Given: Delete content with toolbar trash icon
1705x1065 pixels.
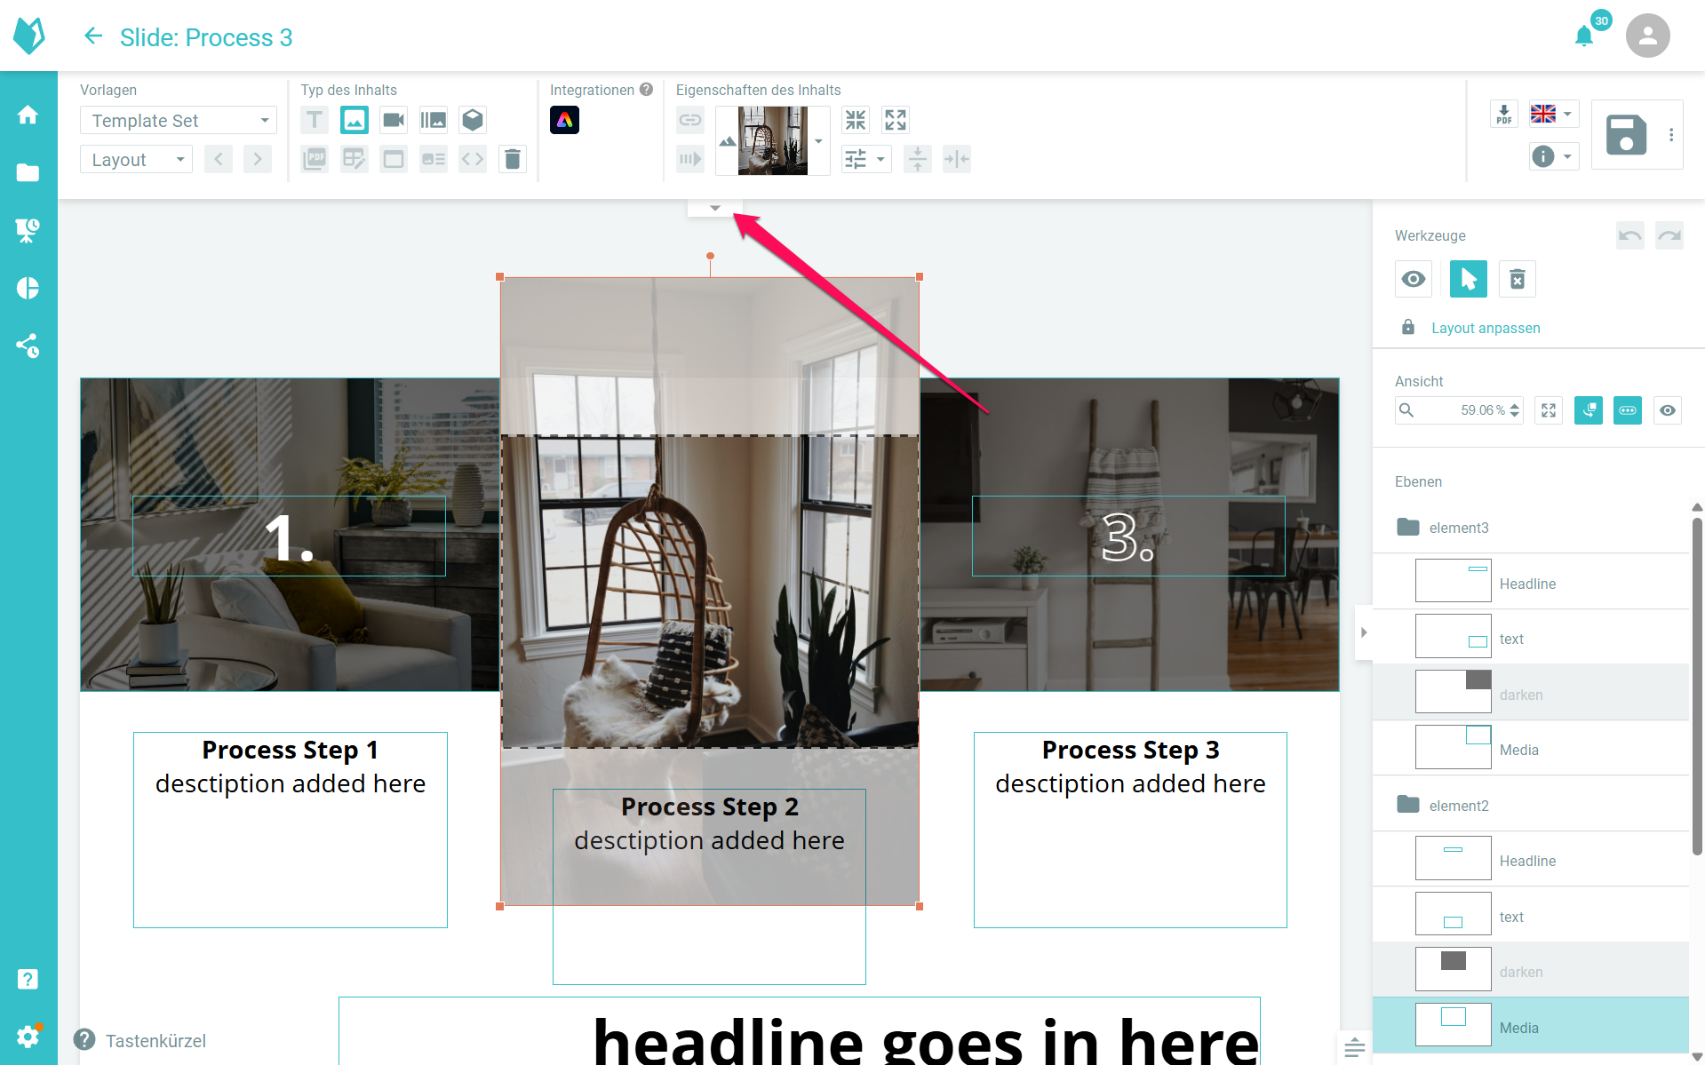Looking at the screenshot, I should pos(513,159).
